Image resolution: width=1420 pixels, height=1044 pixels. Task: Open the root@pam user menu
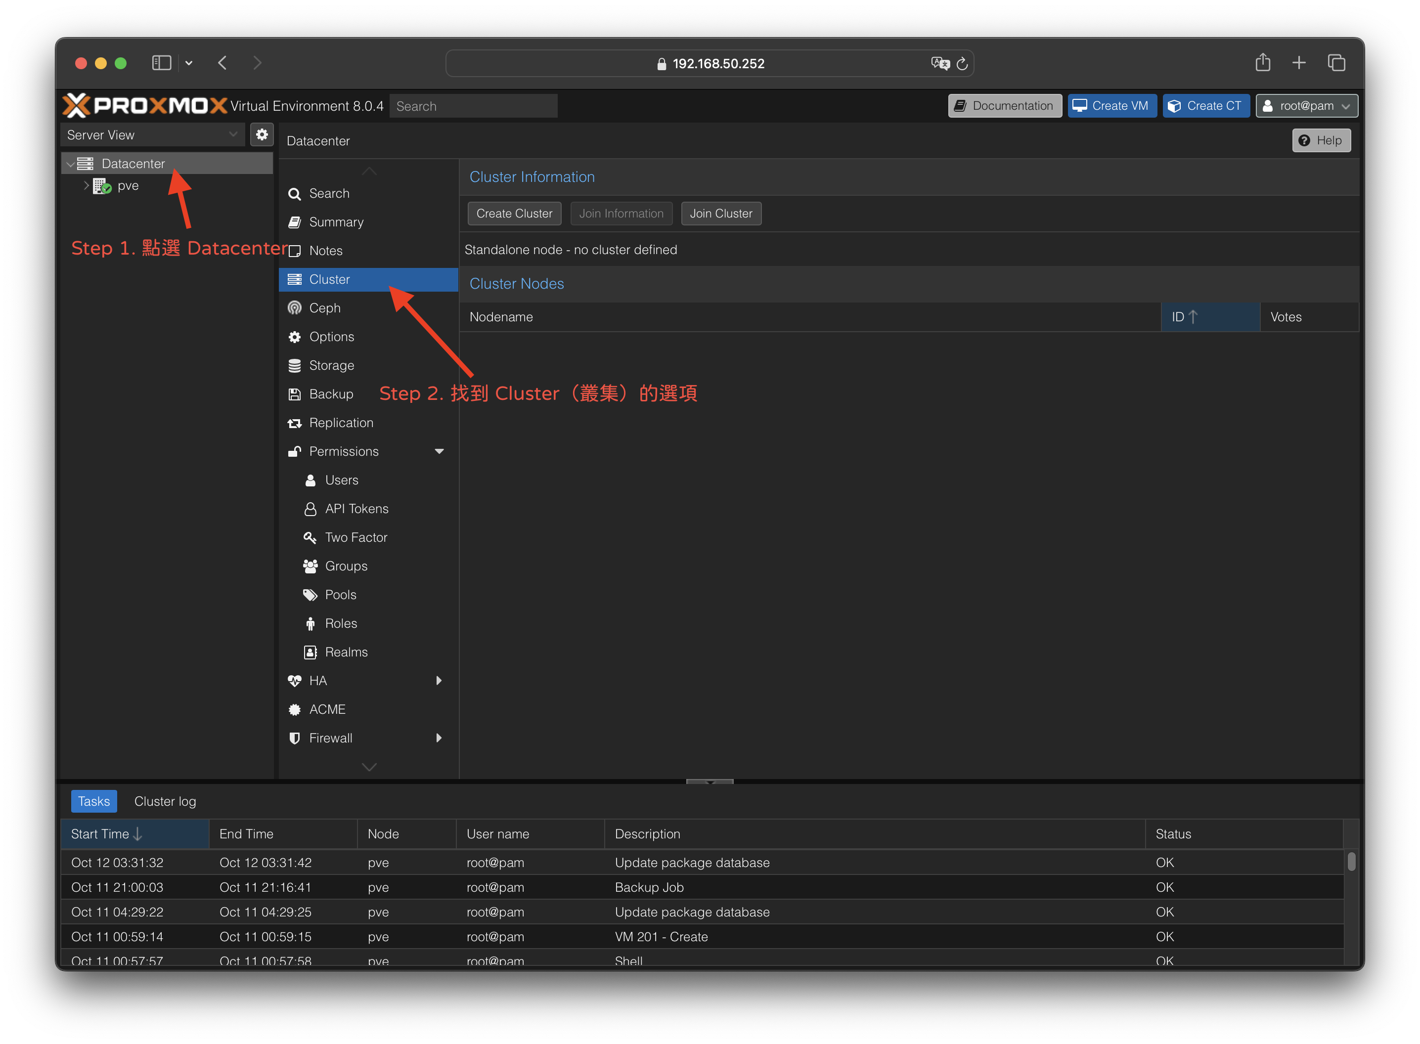pos(1306,106)
